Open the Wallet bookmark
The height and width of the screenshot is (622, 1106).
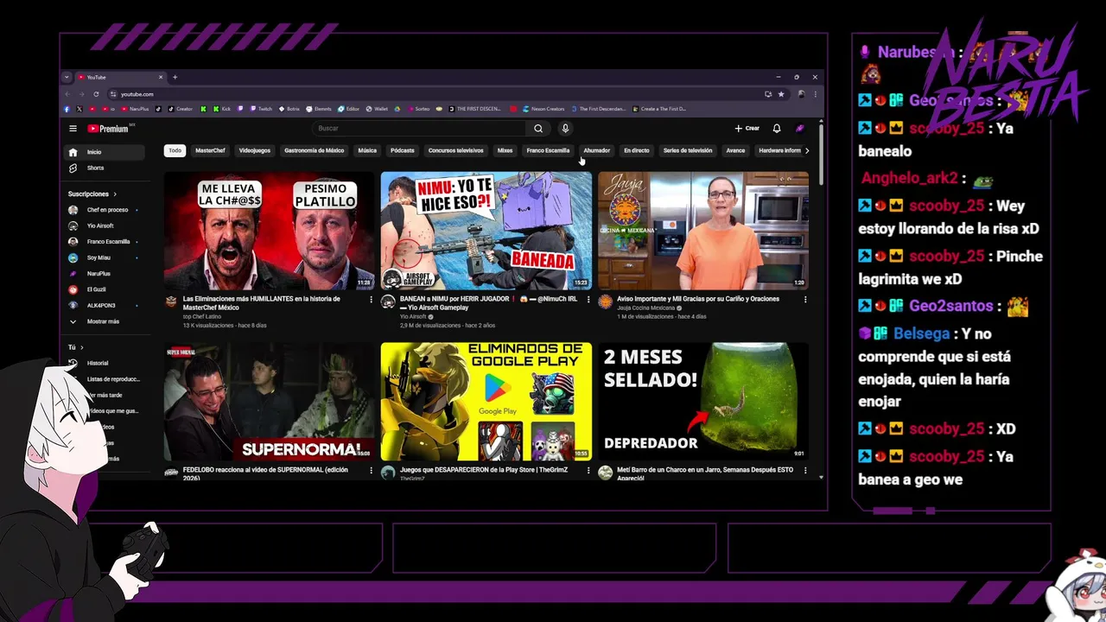(x=377, y=109)
